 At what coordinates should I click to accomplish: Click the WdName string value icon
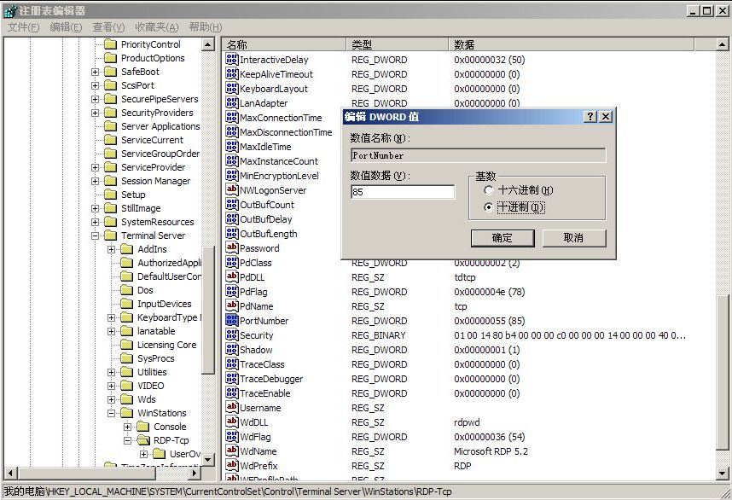(x=231, y=451)
